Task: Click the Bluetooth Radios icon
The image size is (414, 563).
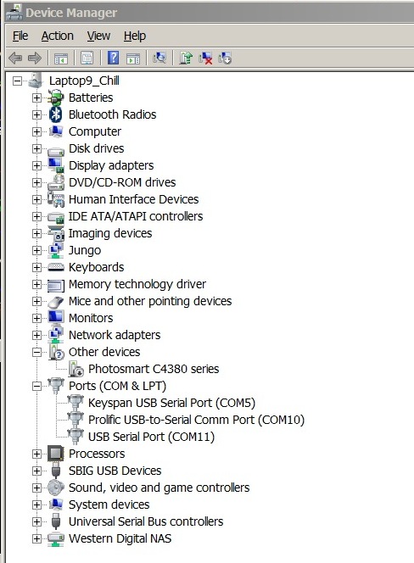Action: pyautogui.click(x=55, y=114)
